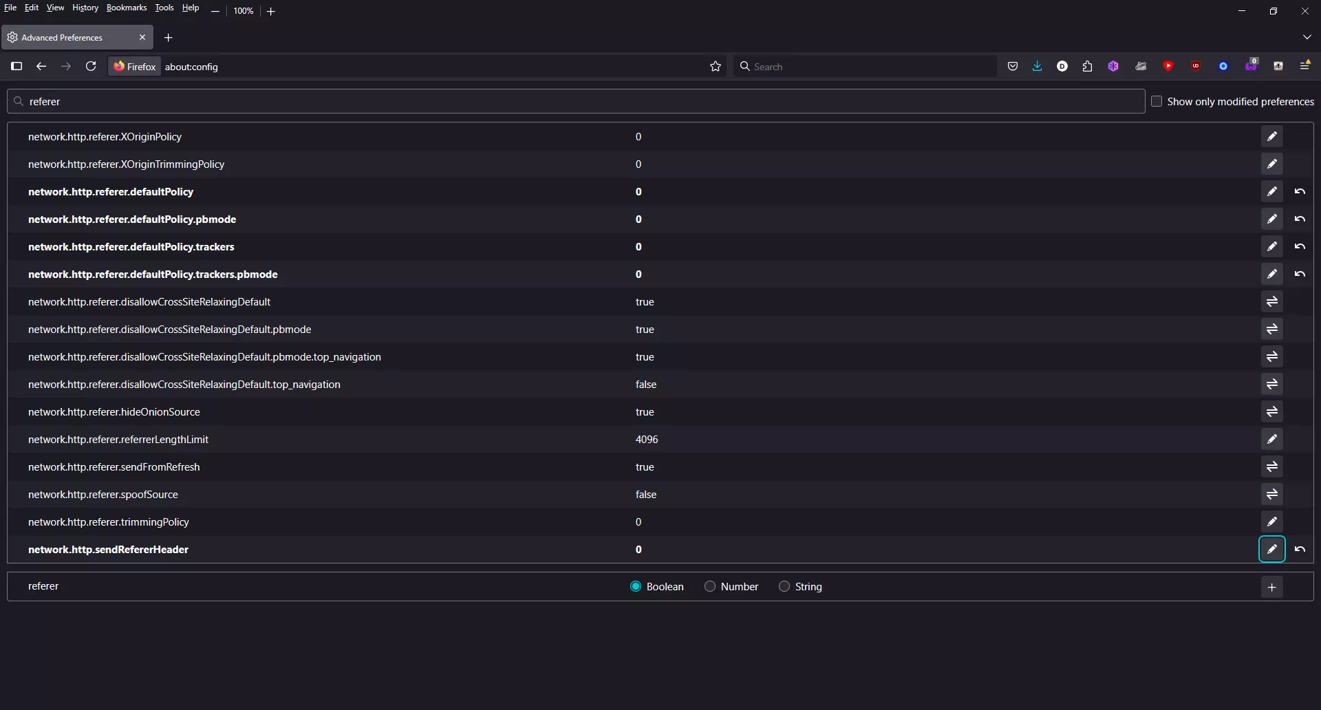Add new referer preference with plus button
Viewport: 1321px width, 710px height.
point(1271,587)
